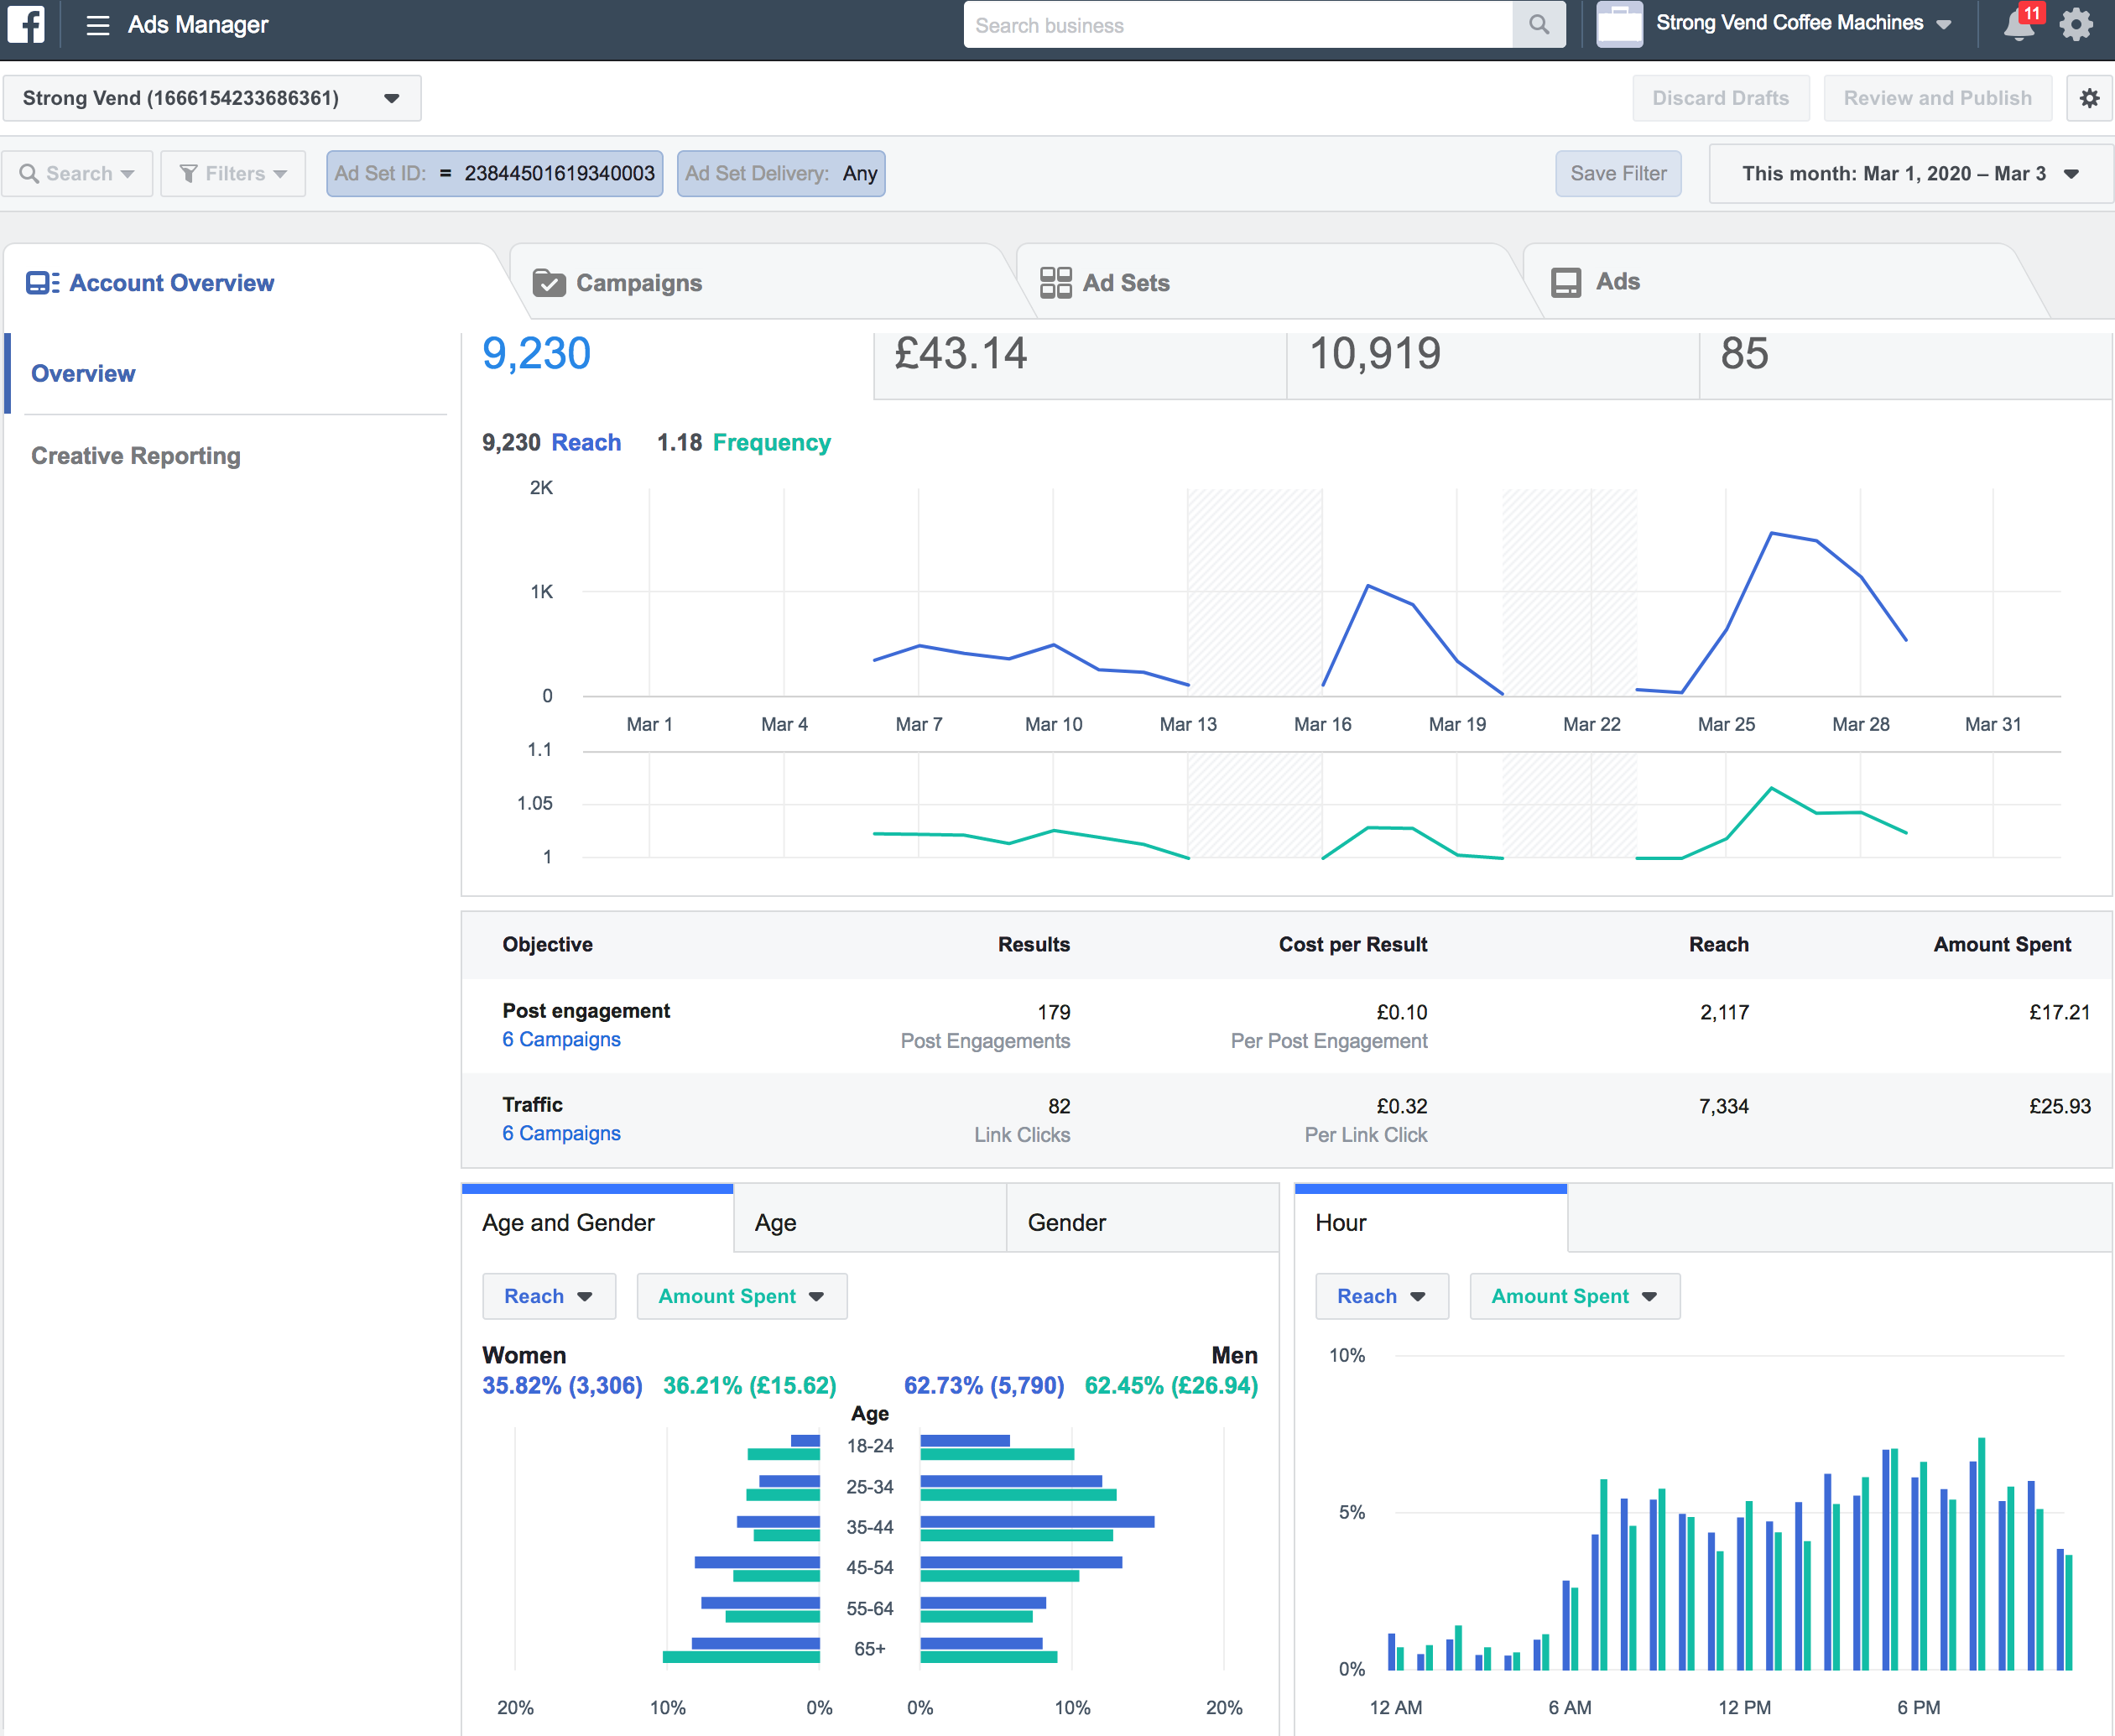The image size is (2115, 1736).
Task: Click the business briefcase icon
Action: pyautogui.click(x=1619, y=24)
